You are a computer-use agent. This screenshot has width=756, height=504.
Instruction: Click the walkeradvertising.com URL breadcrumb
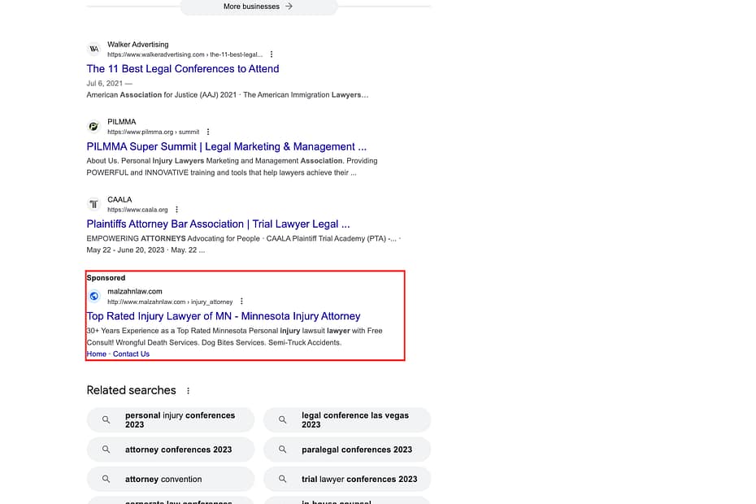185,54
